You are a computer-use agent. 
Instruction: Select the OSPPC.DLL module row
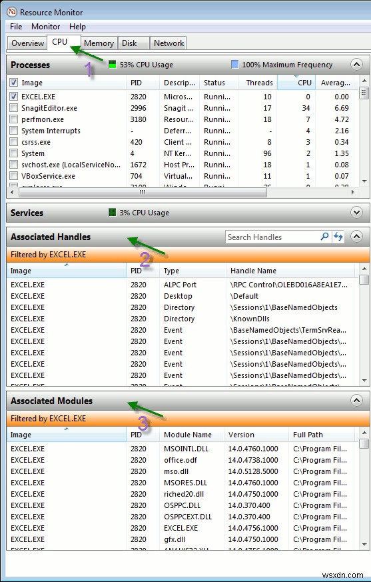point(181,505)
